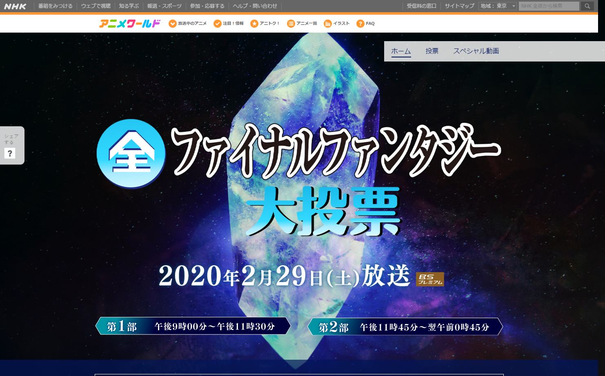
Task: Open the ヘルプ・問い合わせ menu
Action: [255, 6]
